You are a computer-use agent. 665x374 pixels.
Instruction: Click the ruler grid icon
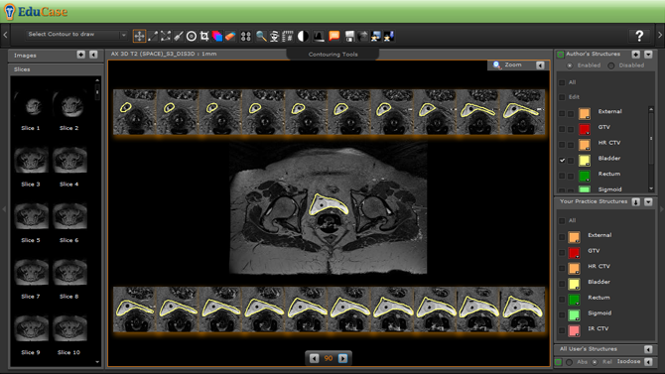pos(288,36)
